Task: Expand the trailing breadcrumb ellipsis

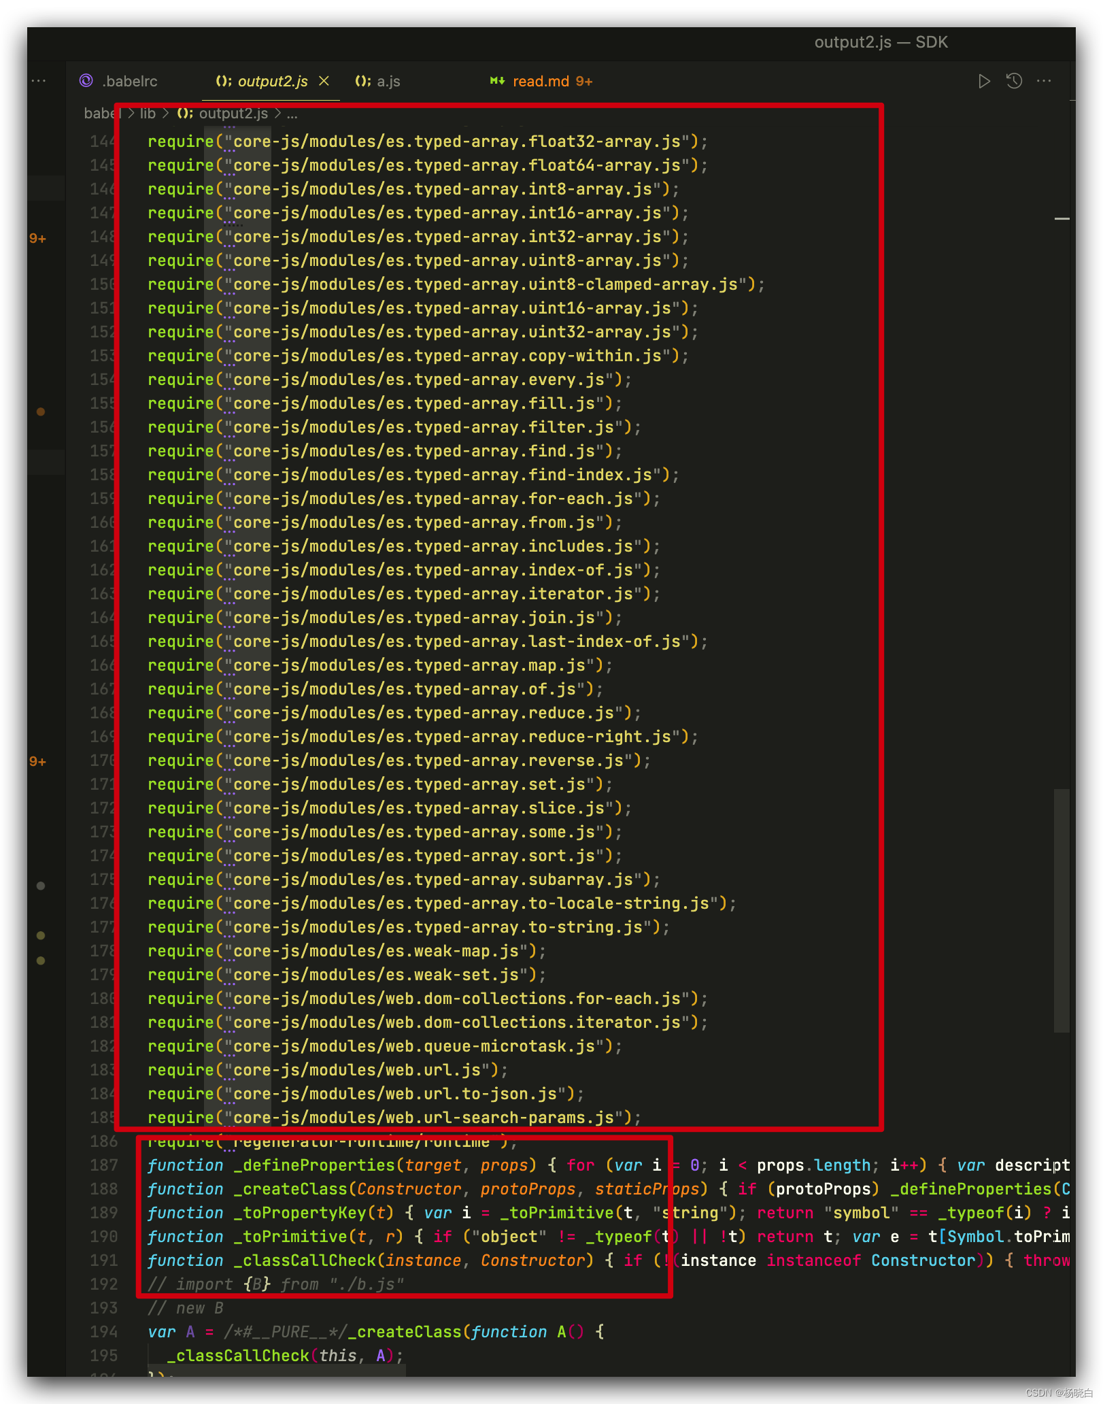Action: (292, 114)
